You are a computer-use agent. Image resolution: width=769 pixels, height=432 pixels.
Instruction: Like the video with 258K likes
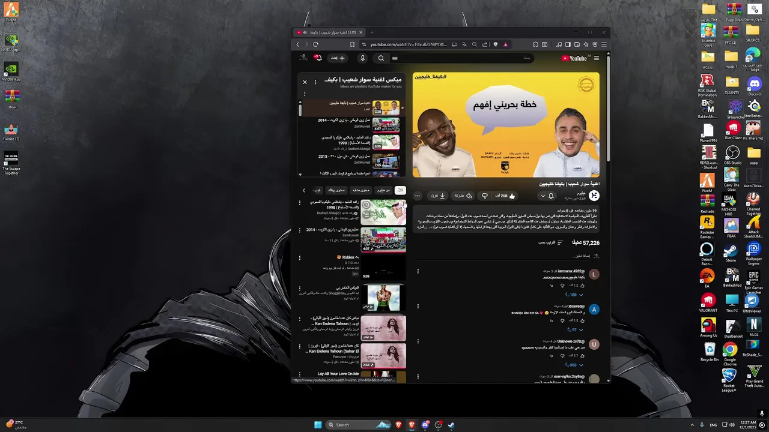click(x=505, y=196)
